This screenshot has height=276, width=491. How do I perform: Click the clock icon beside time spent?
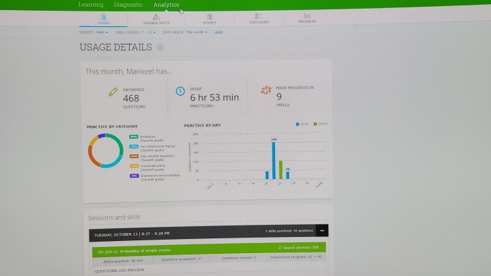pyautogui.click(x=180, y=92)
